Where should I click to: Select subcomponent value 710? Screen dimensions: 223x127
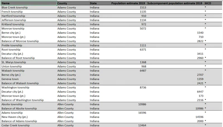click(201, 37)
